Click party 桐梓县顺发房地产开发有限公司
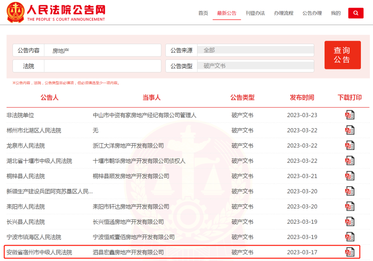 pyautogui.click(x=131, y=176)
